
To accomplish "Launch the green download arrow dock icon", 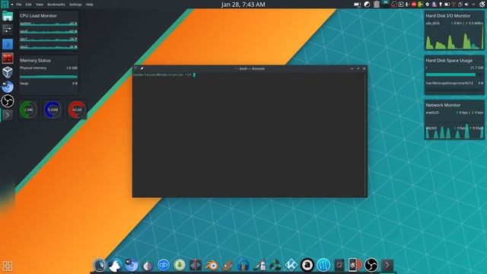I will (x=180, y=265).
